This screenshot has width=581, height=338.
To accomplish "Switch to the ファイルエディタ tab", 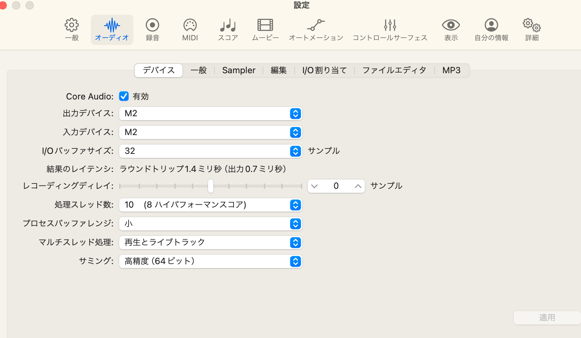I will tap(394, 70).
